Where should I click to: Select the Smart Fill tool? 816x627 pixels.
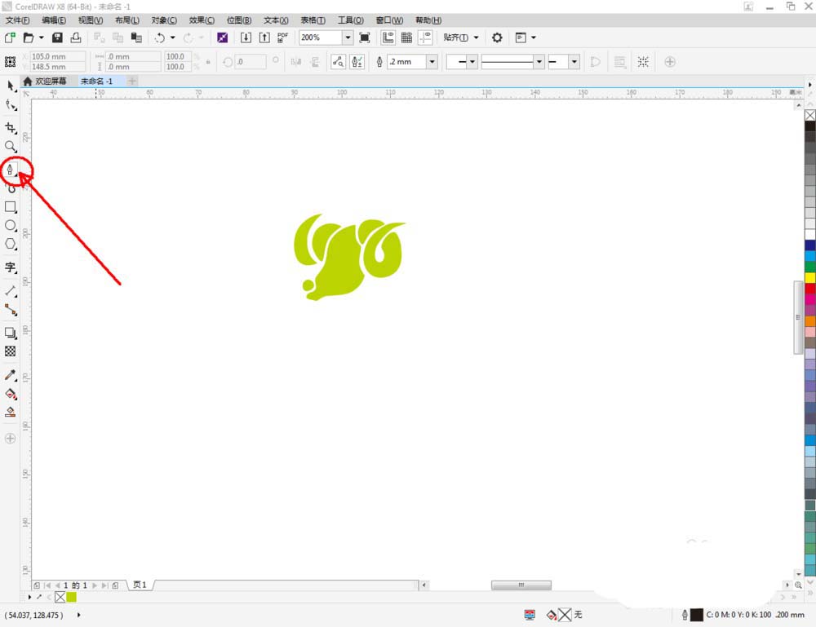[x=11, y=413]
